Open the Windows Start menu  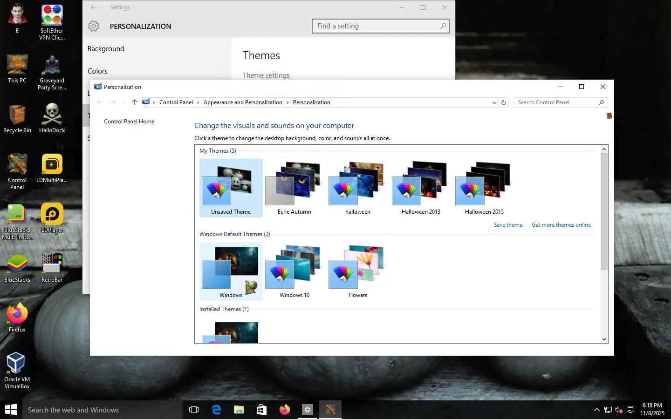[x=11, y=410]
